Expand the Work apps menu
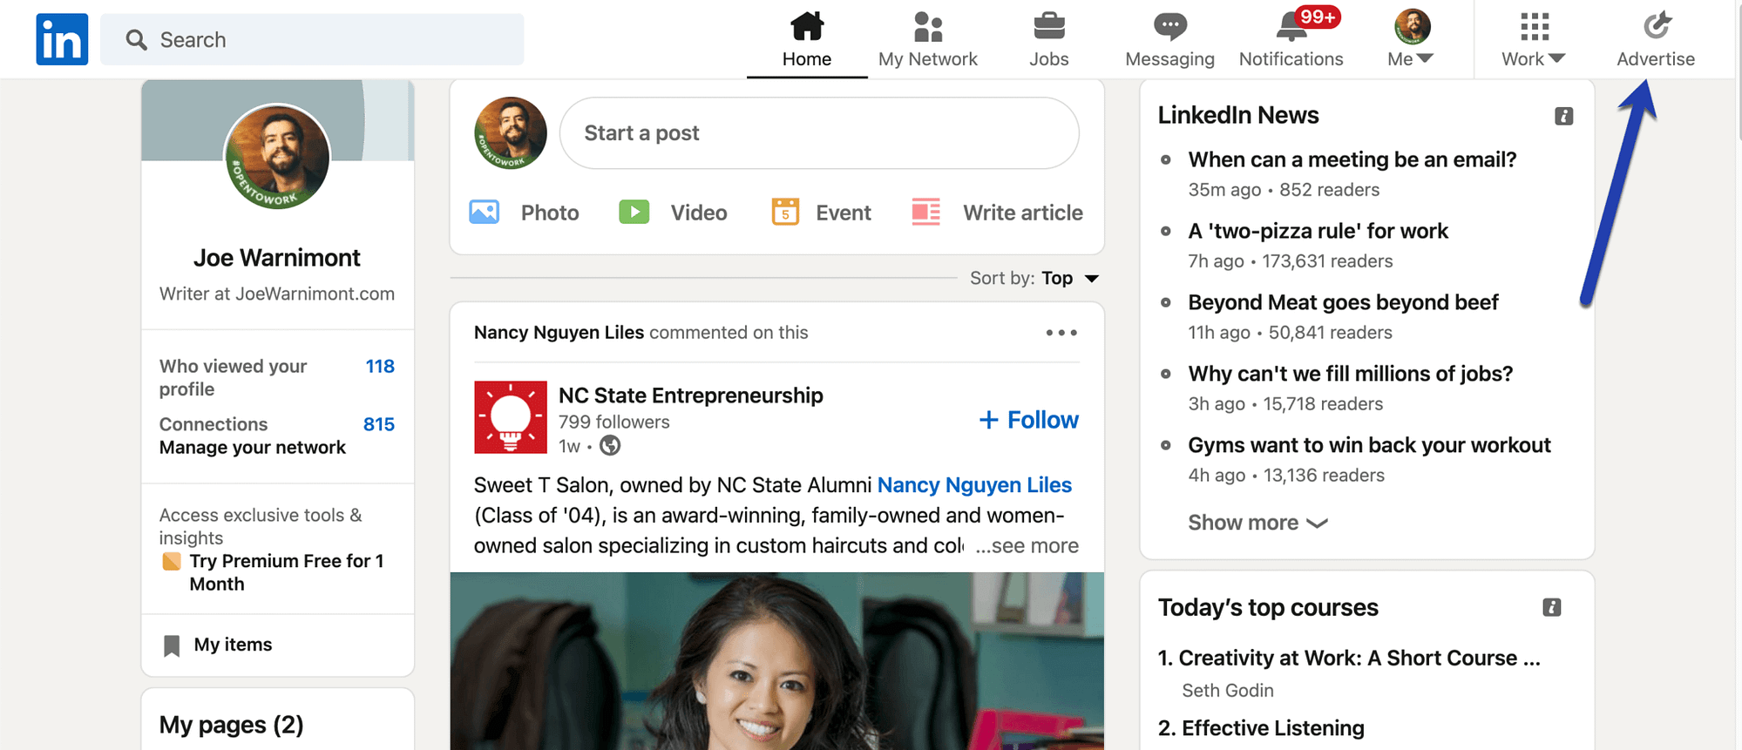 coord(1534,40)
